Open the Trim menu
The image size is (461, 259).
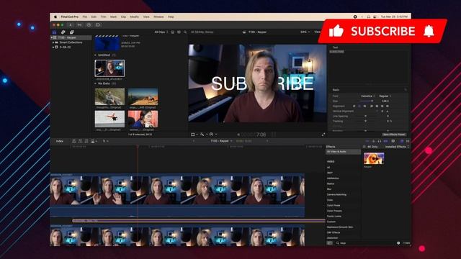[x=104, y=17]
